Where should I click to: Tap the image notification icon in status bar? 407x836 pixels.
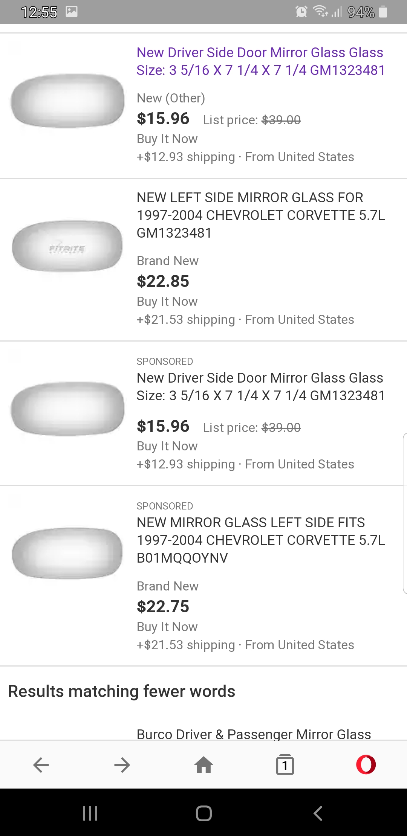[x=72, y=12]
